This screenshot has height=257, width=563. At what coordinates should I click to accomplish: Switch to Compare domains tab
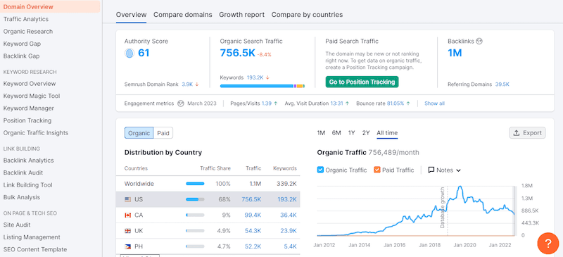(x=183, y=15)
